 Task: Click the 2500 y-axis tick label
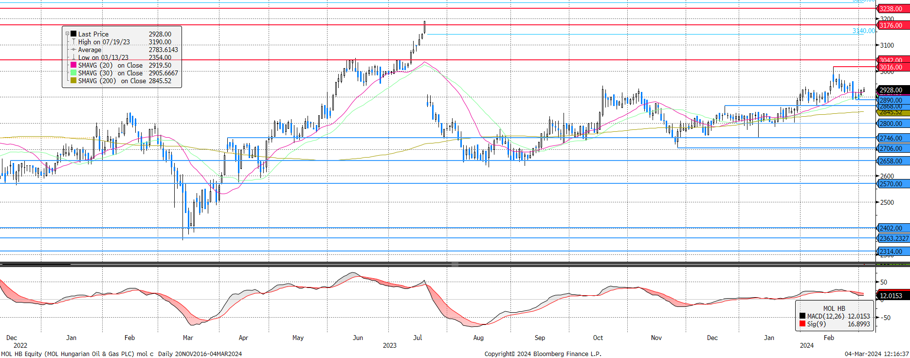(887, 202)
